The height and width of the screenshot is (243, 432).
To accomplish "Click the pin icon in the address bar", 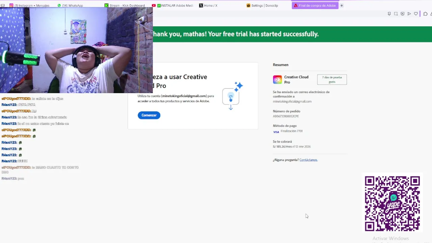I will 389,14.
